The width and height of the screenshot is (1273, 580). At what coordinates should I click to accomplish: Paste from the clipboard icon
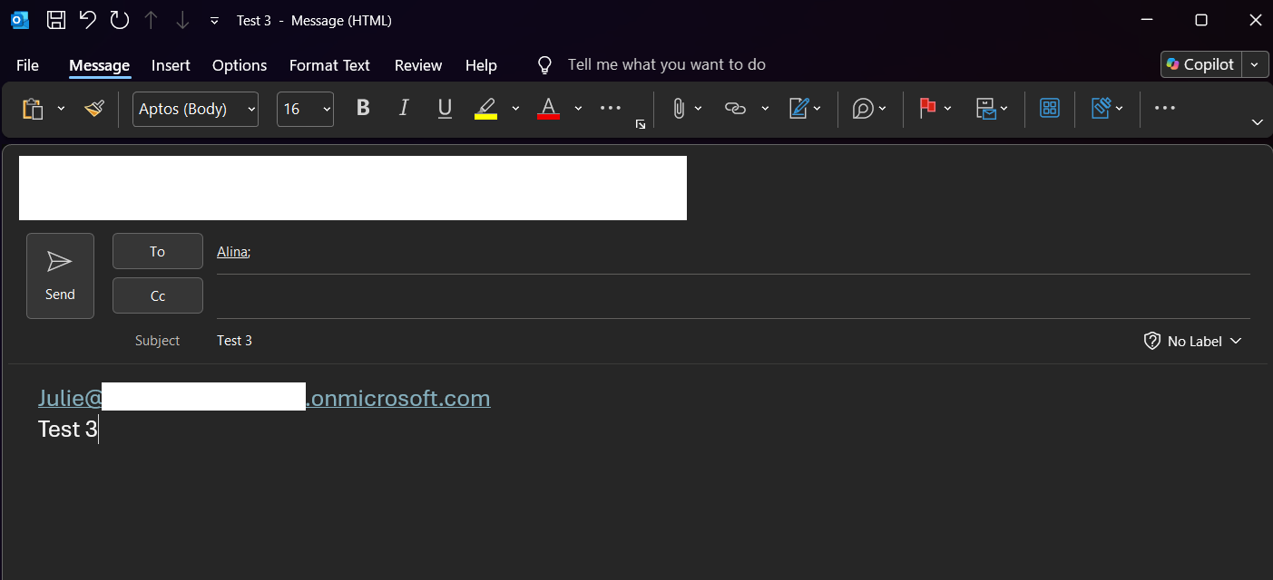click(33, 109)
